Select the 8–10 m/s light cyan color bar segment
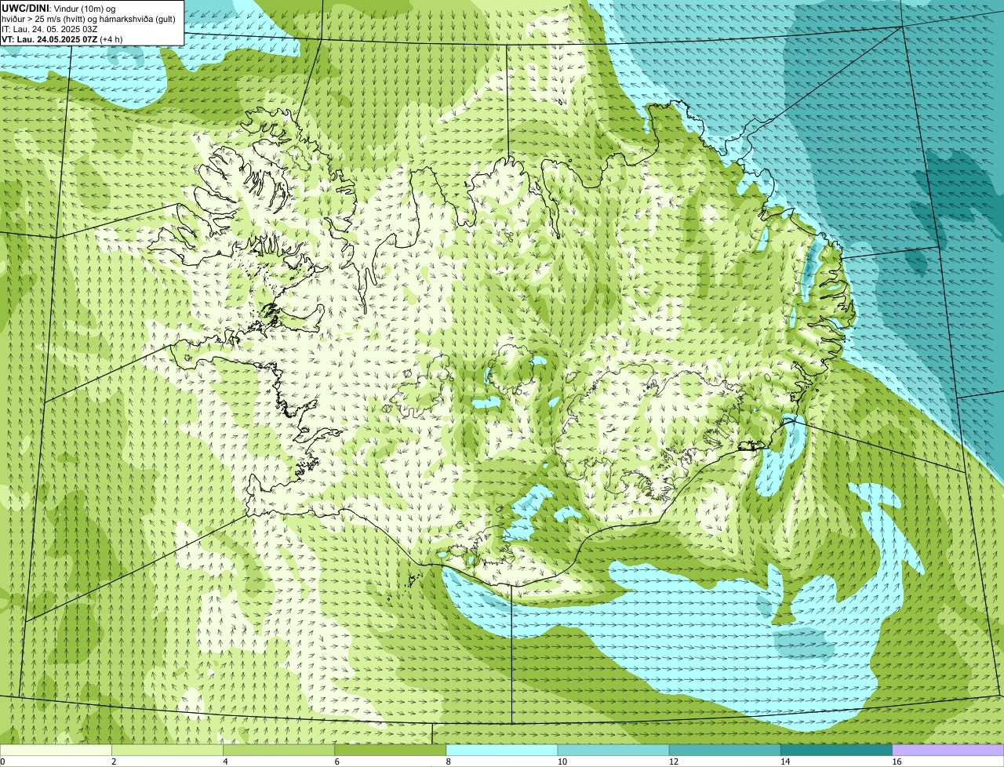1004x767 pixels. pos(502,751)
